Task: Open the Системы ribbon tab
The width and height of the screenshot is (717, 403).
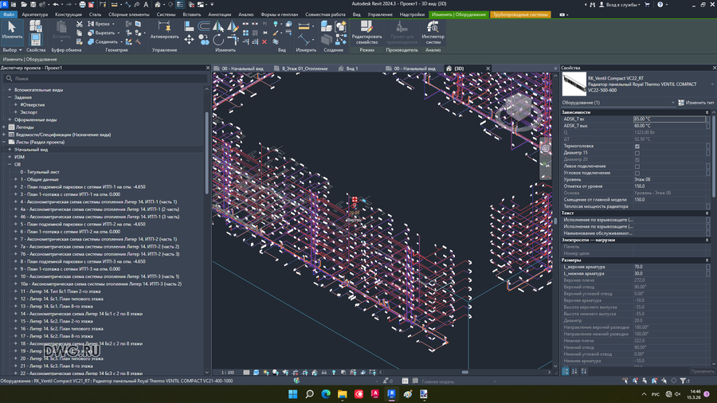Action: pyautogui.click(x=166, y=14)
